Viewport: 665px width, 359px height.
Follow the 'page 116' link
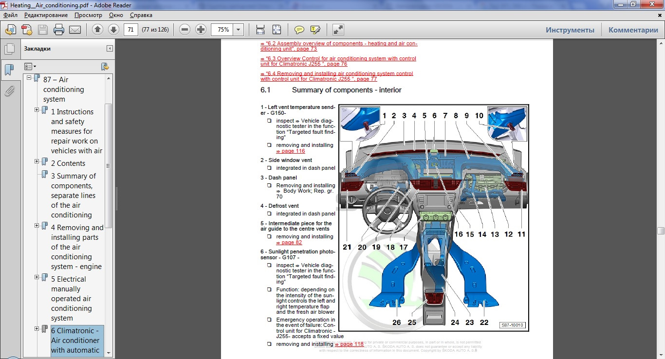click(291, 151)
